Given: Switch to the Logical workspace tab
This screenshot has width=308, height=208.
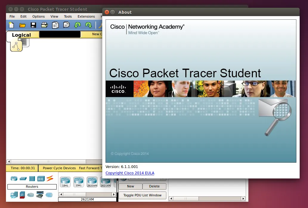Looking at the screenshot, I should click(x=21, y=35).
